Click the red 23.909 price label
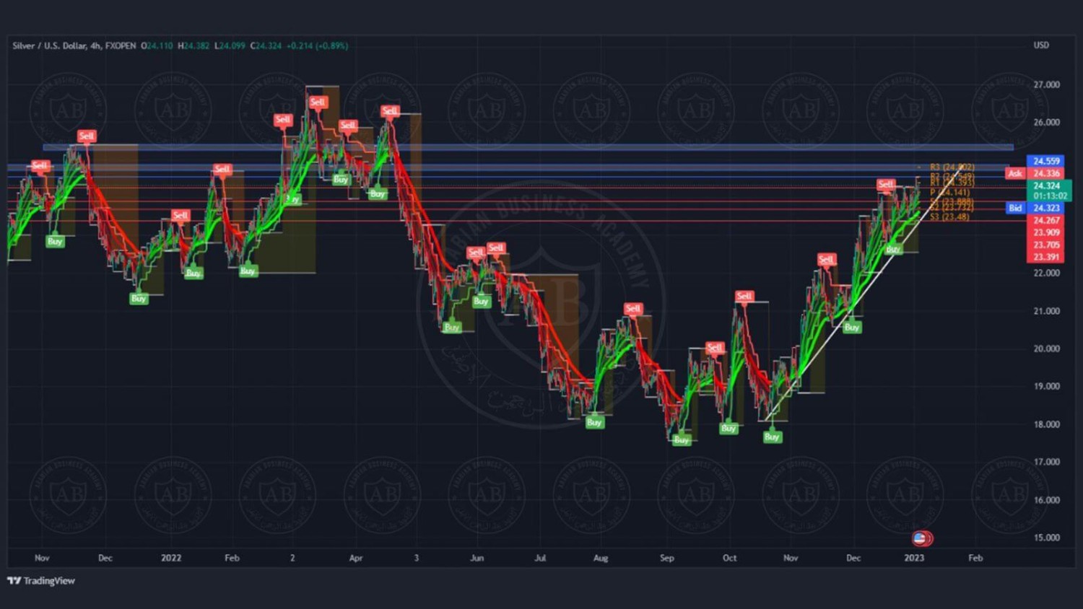This screenshot has width=1083, height=609. click(x=1046, y=232)
